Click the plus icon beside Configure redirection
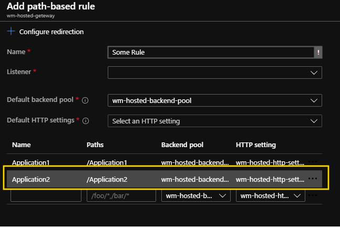Screen dimensions: 340x227 [x=11, y=32]
